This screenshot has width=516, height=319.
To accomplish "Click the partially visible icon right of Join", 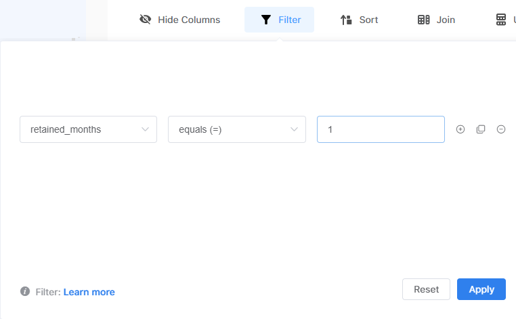I will coord(501,20).
